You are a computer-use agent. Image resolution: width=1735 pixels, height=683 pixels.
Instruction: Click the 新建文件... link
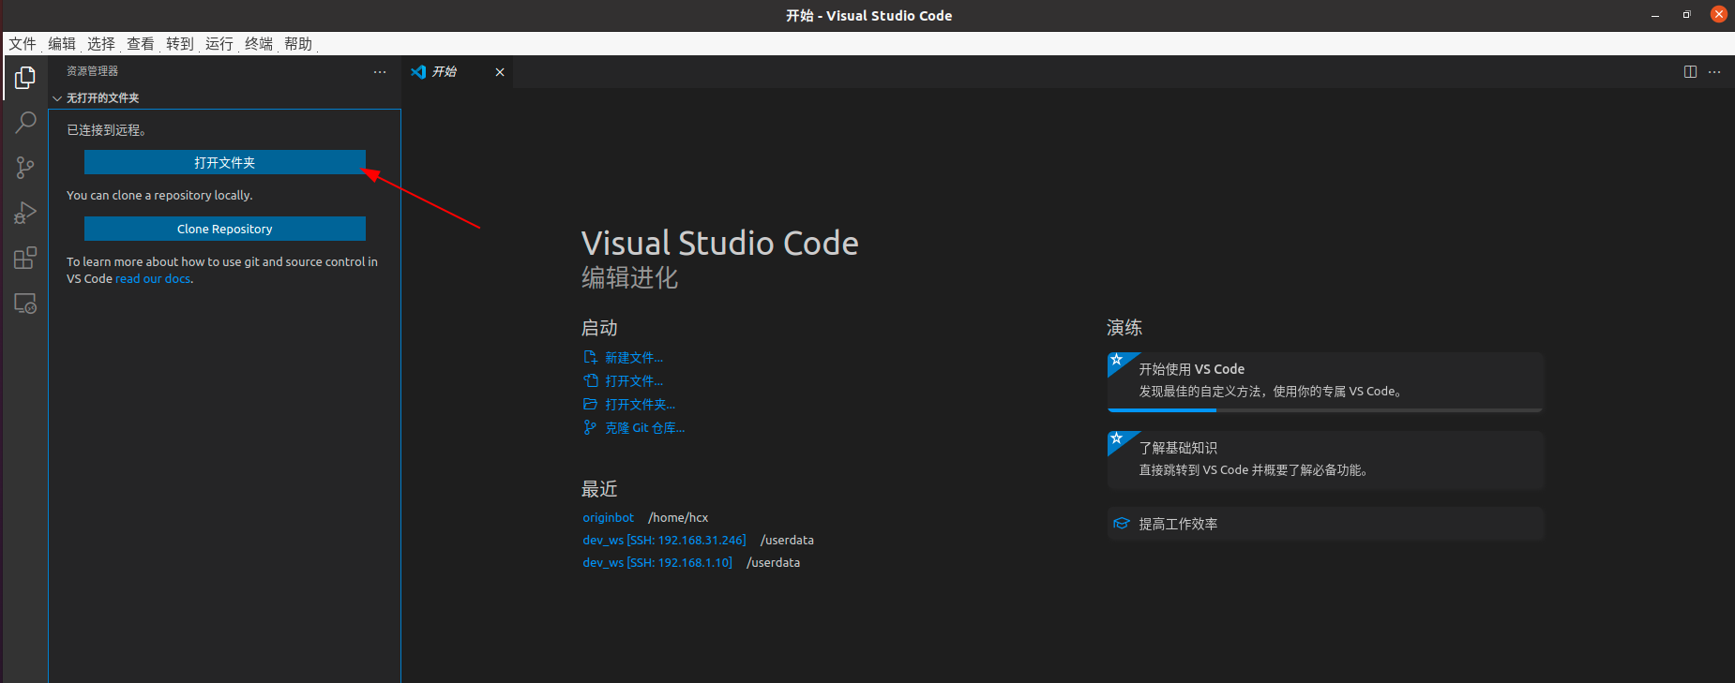coord(633,358)
